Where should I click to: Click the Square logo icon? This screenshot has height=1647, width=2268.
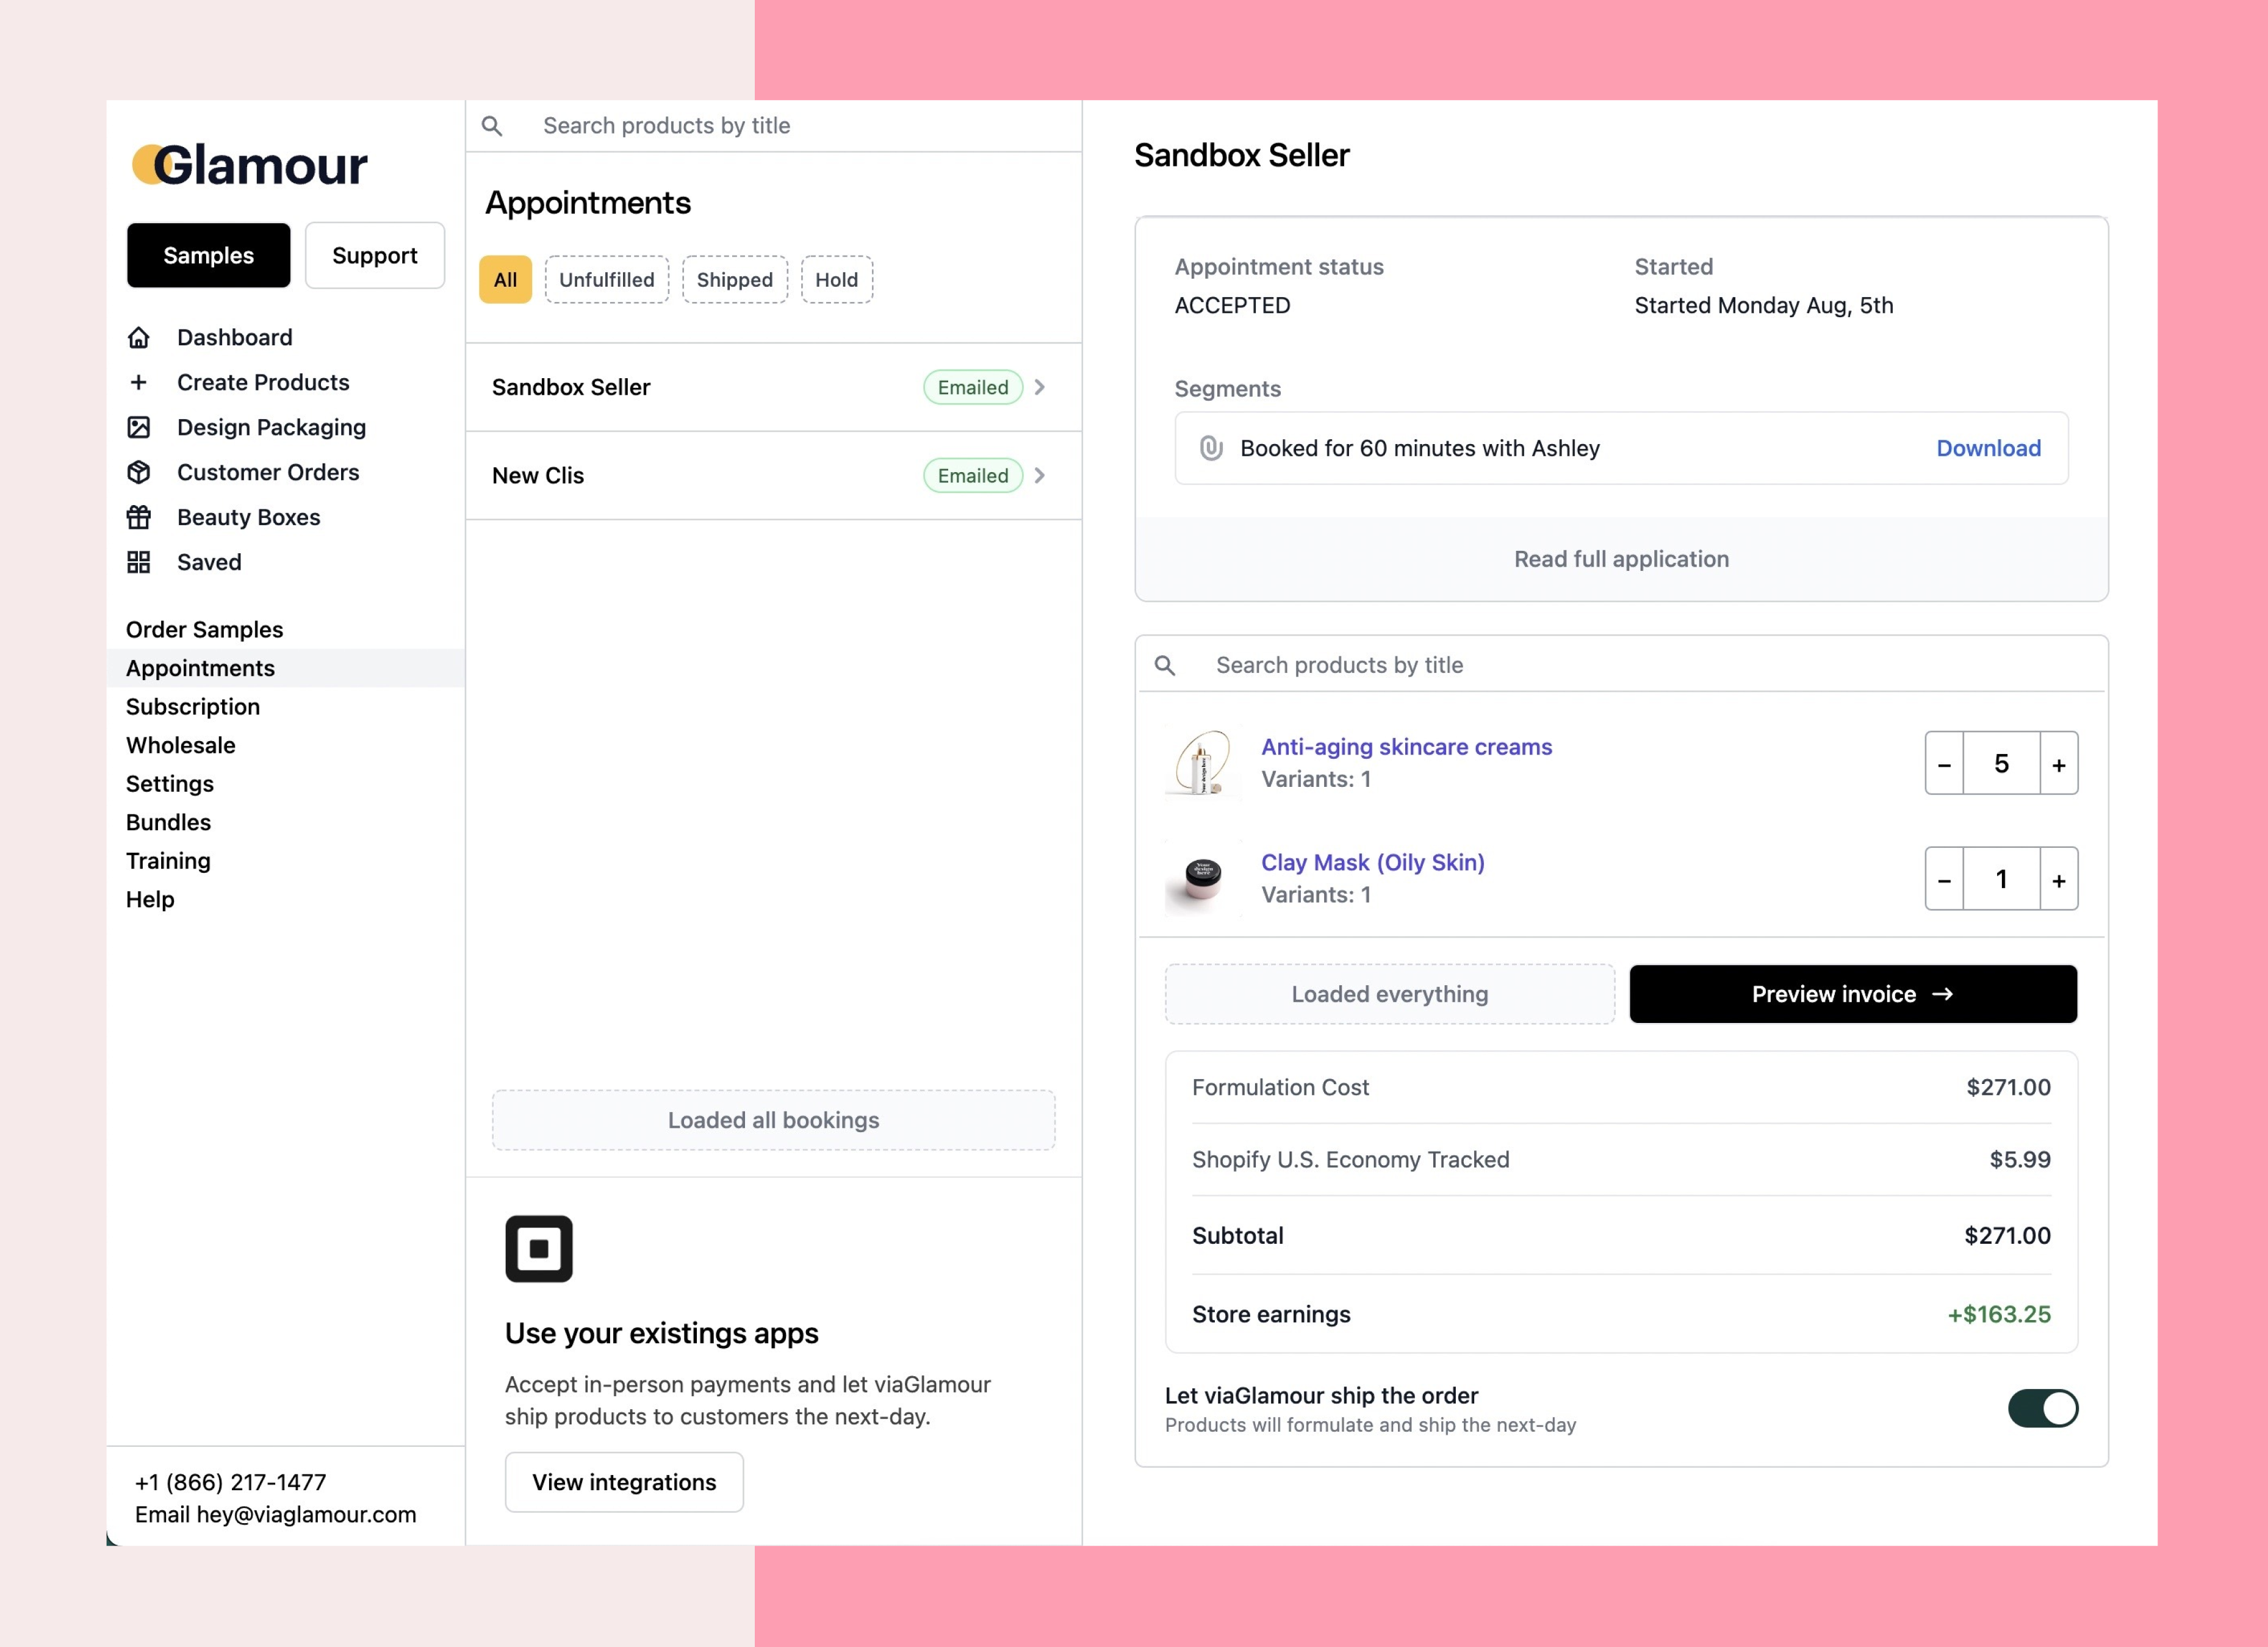539,1249
